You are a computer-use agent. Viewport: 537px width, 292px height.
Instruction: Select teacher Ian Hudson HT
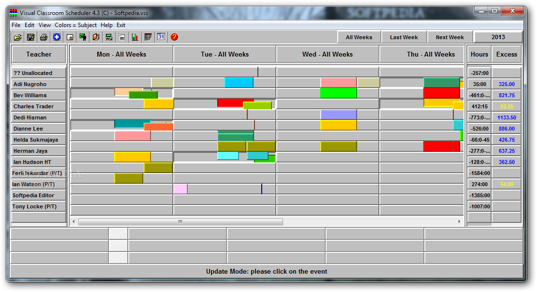coord(39,162)
